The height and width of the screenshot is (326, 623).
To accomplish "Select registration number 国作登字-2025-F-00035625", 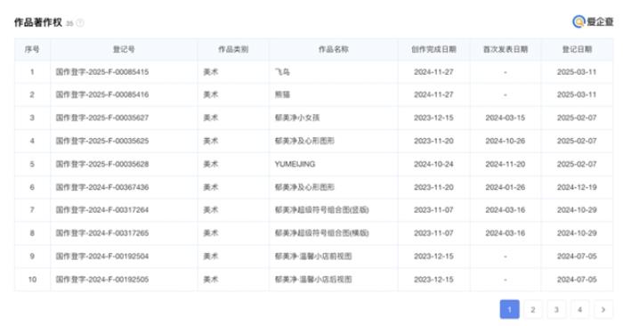I will pos(102,141).
